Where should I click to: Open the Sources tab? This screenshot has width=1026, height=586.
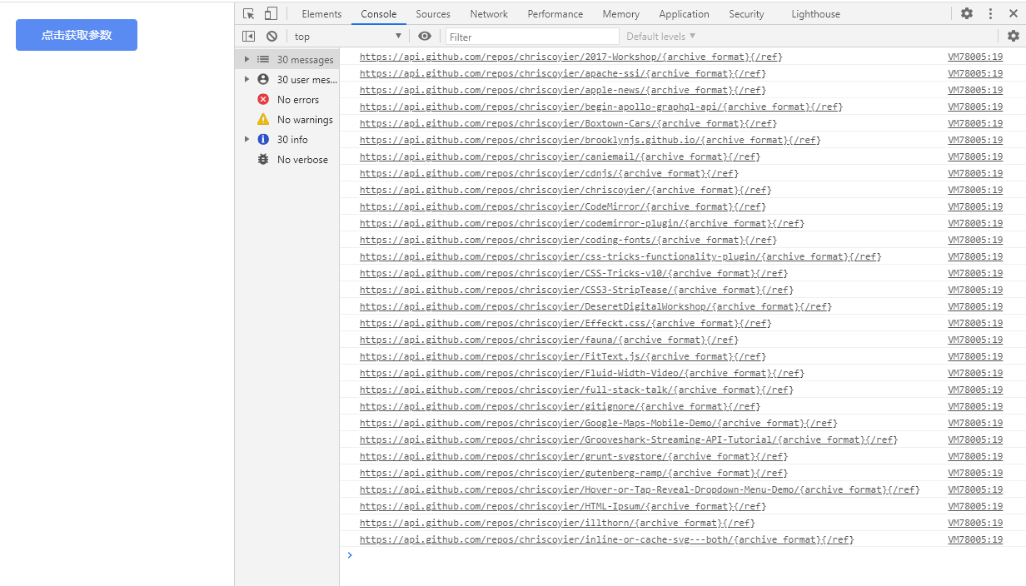(x=433, y=14)
